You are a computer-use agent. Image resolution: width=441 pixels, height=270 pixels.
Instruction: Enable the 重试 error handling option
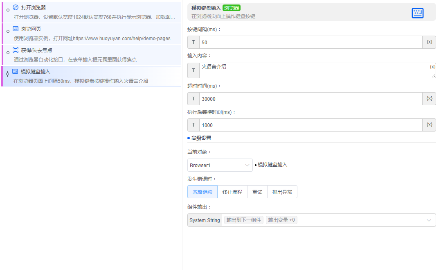coord(257,191)
